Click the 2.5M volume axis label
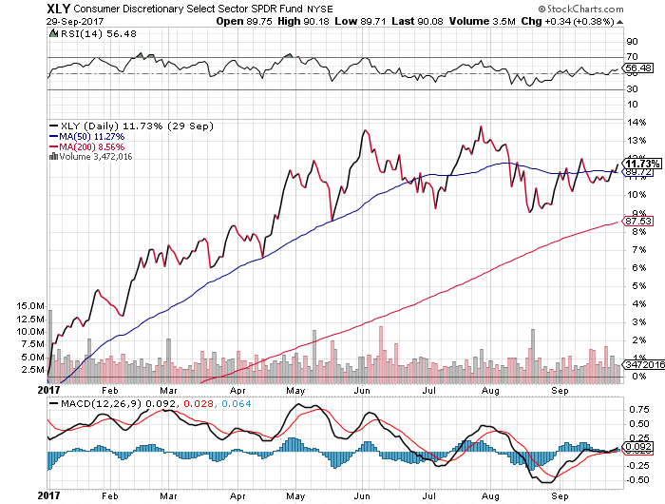The width and height of the screenshot is (665, 504). (x=33, y=369)
